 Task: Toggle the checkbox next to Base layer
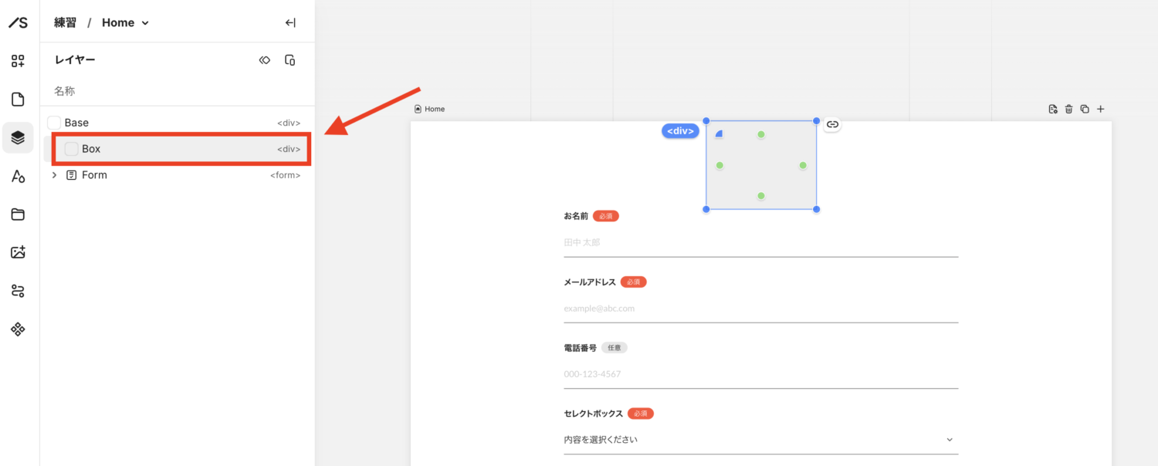(x=54, y=123)
